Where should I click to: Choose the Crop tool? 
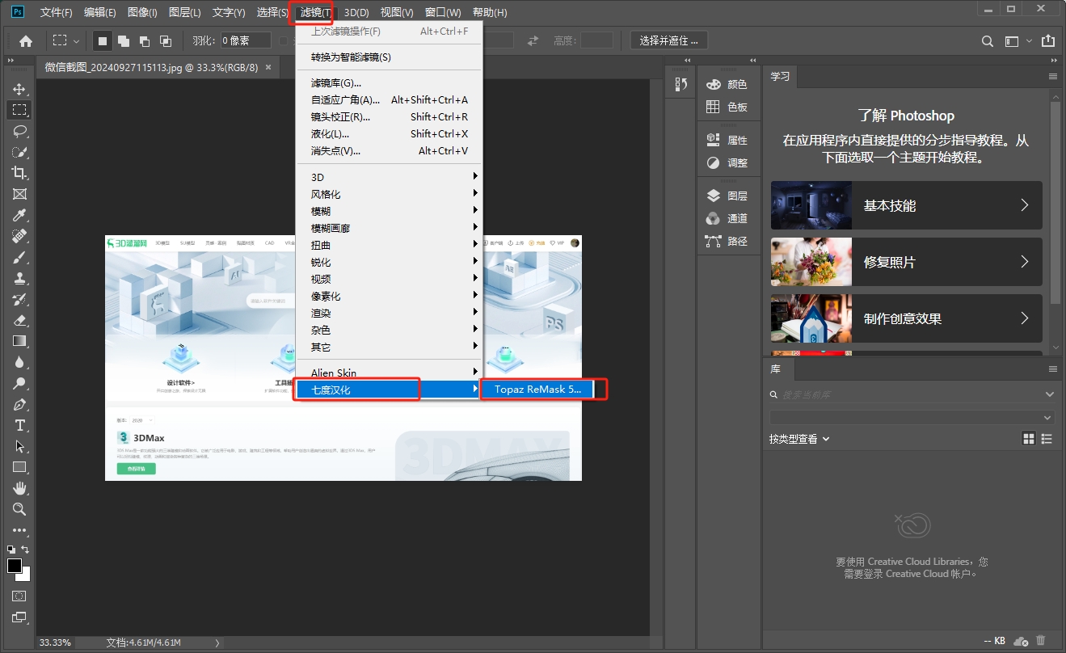point(19,173)
